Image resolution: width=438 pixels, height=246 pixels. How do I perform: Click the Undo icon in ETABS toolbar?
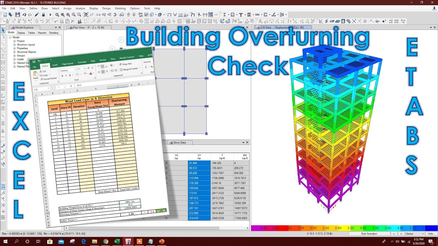click(x=24, y=15)
